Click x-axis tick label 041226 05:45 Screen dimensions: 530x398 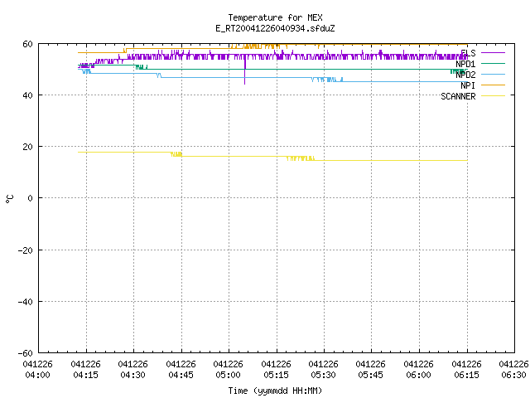(x=371, y=370)
